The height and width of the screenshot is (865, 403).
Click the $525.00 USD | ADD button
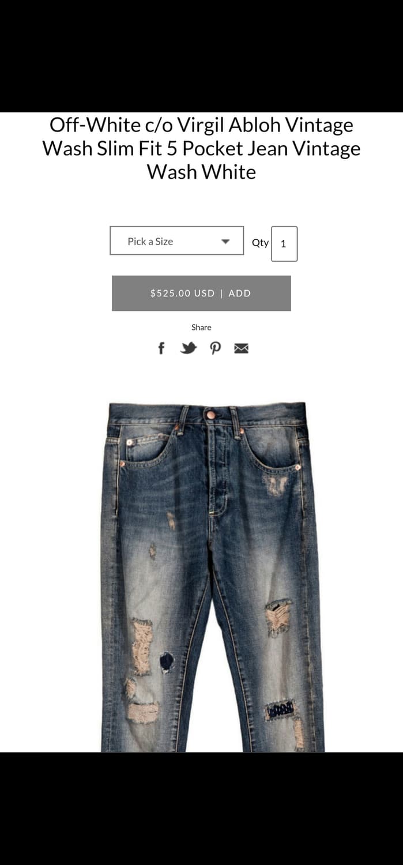(201, 293)
